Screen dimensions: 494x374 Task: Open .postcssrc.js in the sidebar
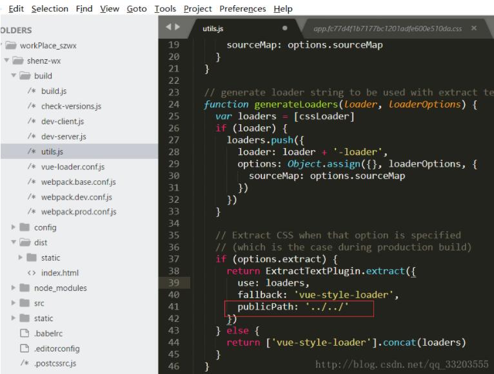click(x=55, y=363)
